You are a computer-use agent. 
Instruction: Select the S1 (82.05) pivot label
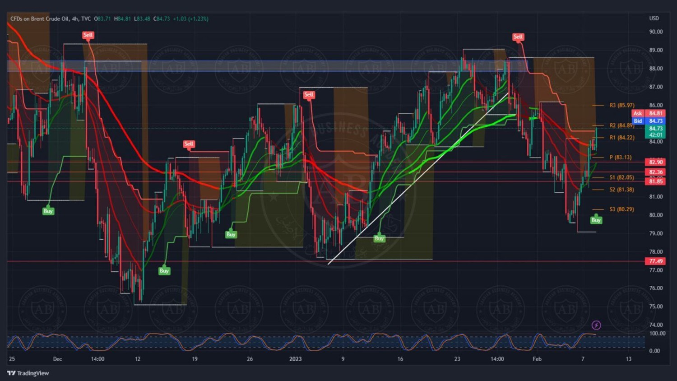tap(621, 177)
